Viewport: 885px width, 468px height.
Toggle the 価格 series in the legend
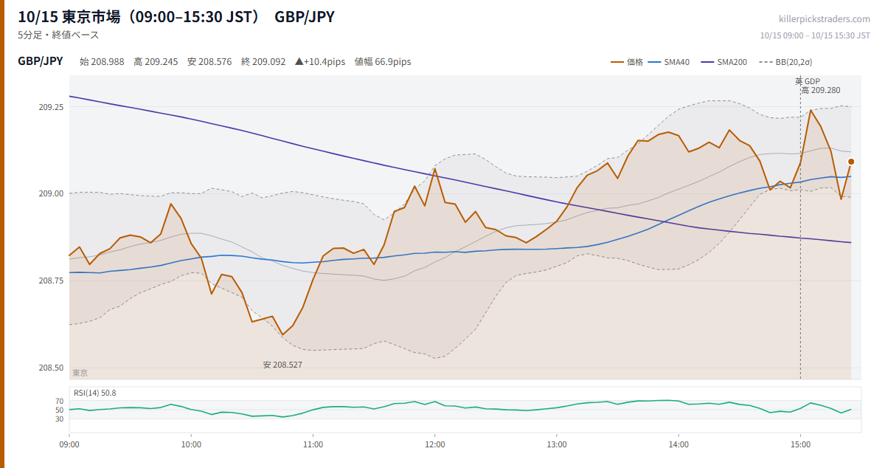(627, 62)
